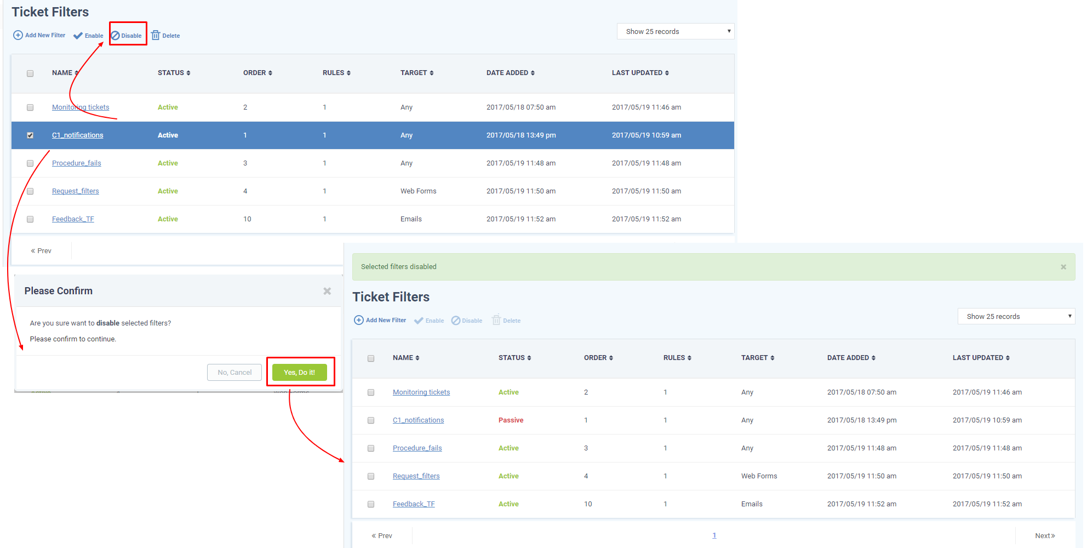
Task: Dismiss the 'Selected filters disabled' alert
Action: coord(1063,267)
